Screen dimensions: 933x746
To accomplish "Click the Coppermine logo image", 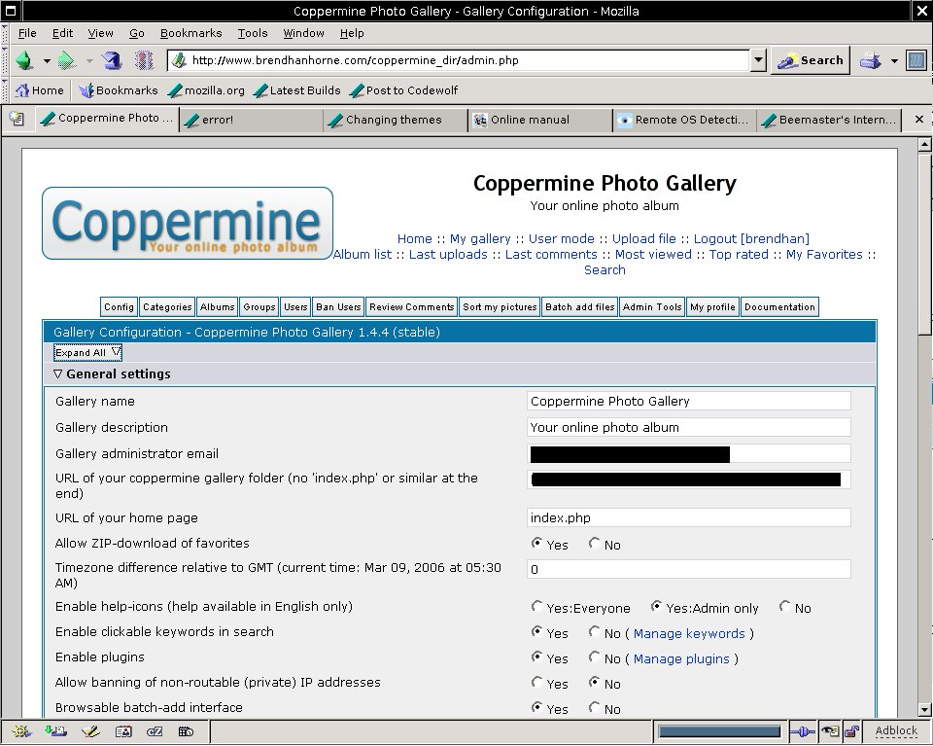I will pyautogui.click(x=188, y=224).
